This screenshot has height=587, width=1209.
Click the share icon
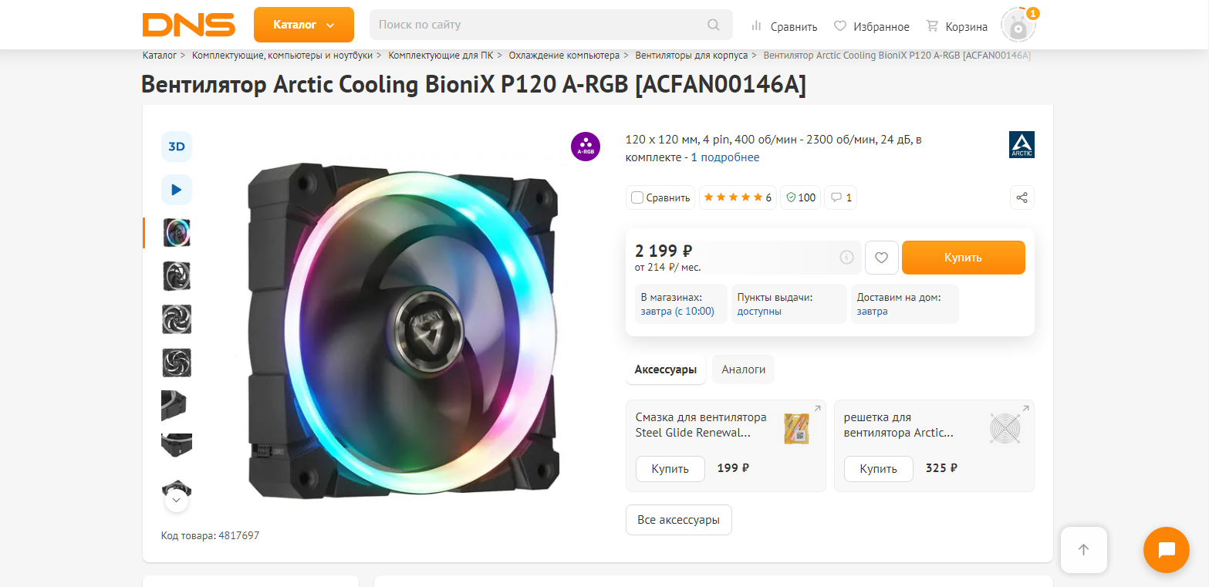(x=1022, y=197)
